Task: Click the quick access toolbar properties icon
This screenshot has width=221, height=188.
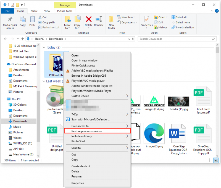Action: [x=12, y=5]
